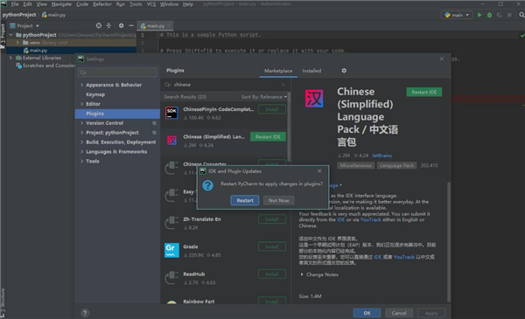The width and height of the screenshot is (525, 319).
Task: Click the Debug bug icon
Action: [489, 15]
